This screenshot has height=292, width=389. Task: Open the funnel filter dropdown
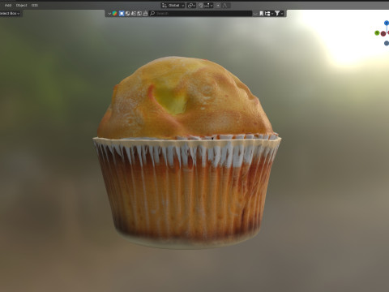[x=279, y=13]
